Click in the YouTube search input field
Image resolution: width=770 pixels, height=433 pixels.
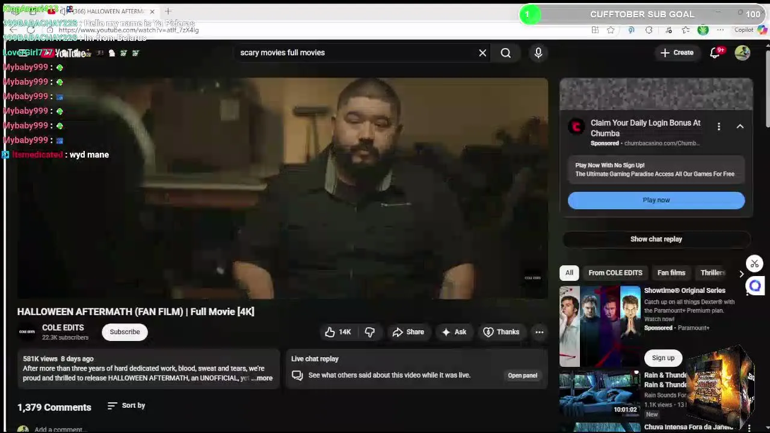click(355, 53)
